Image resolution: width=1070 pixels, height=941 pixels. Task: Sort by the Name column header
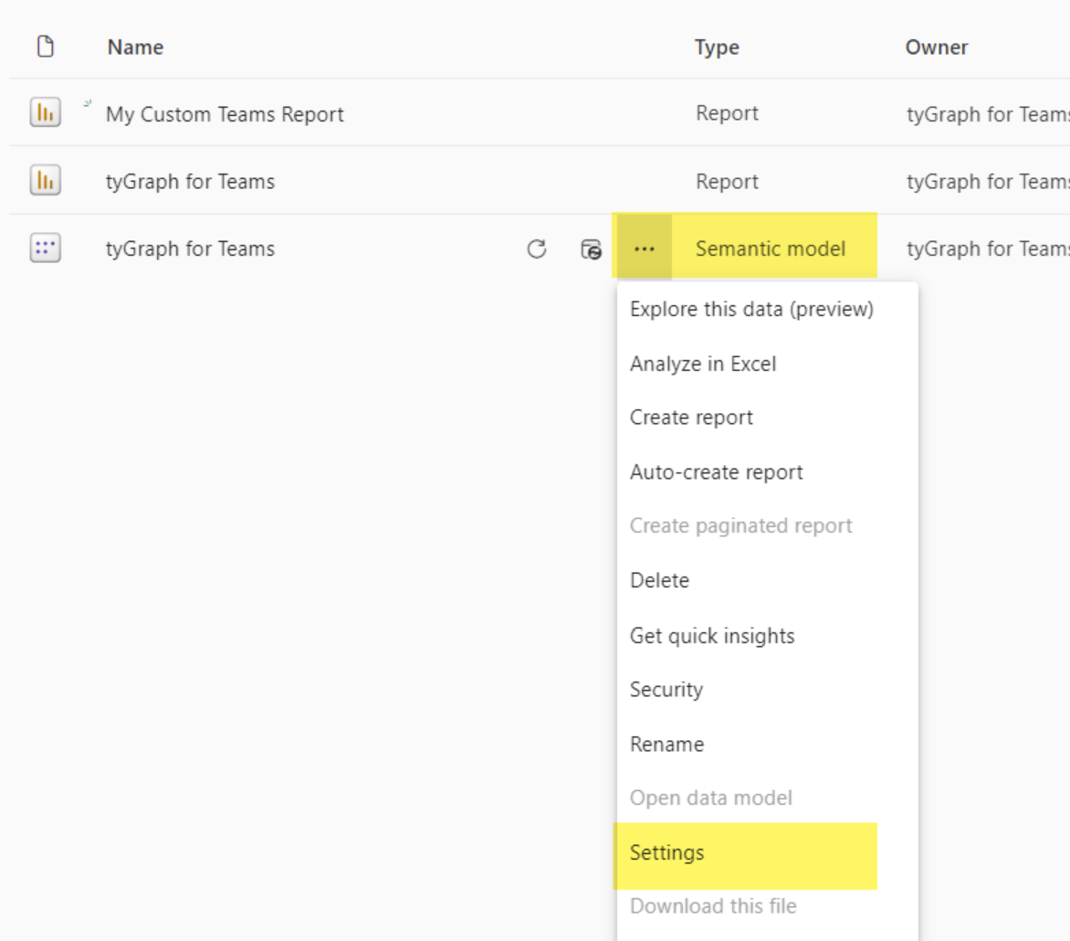pyautogui.click(x=135, y=48)
